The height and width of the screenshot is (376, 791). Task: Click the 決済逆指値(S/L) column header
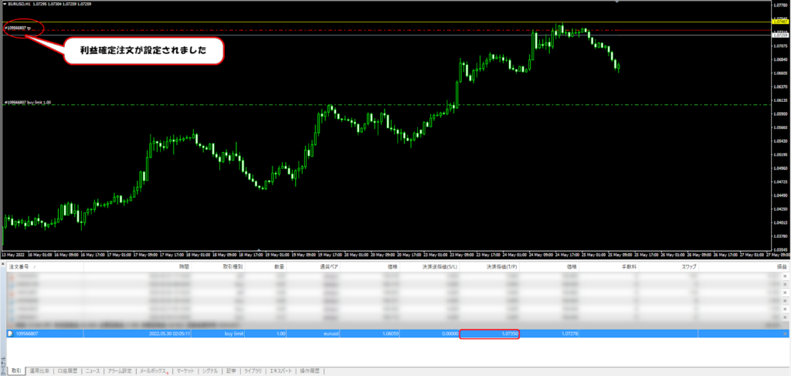pyautogui.click(x=429, y=266)
